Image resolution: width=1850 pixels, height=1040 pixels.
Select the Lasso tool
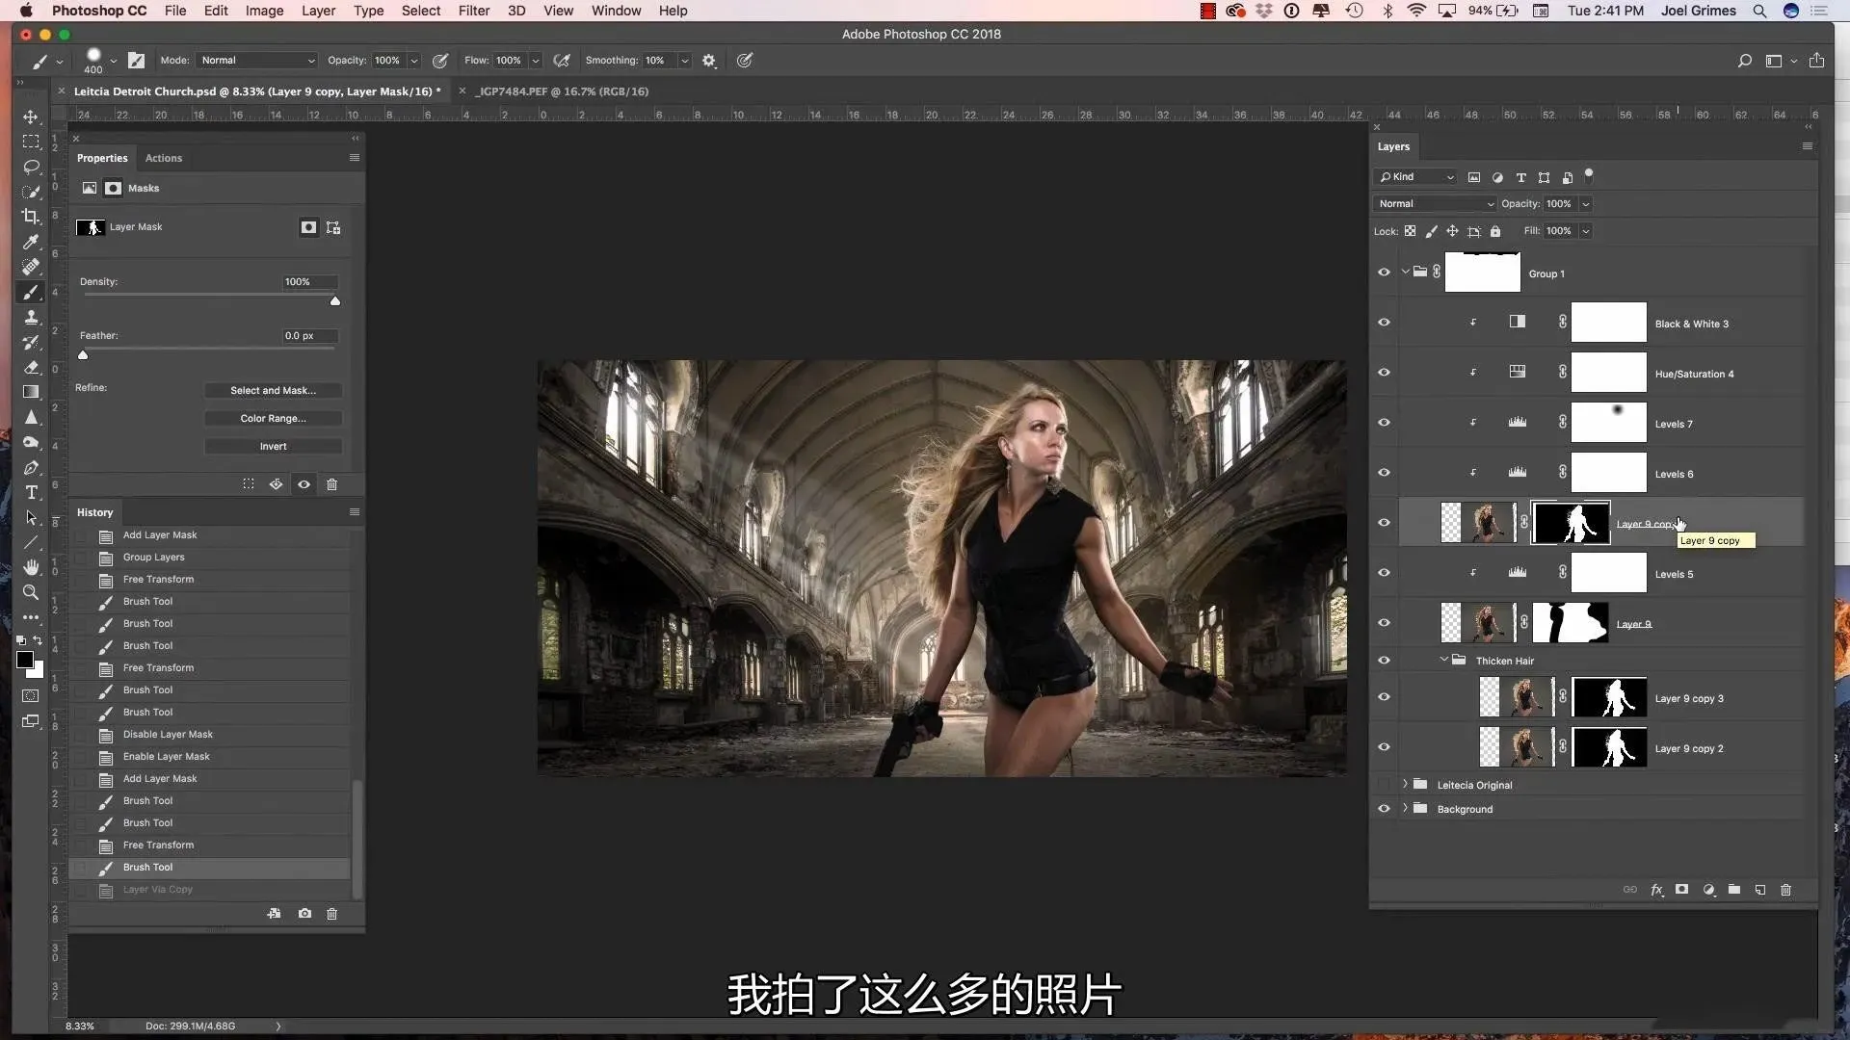pos(31,167)
